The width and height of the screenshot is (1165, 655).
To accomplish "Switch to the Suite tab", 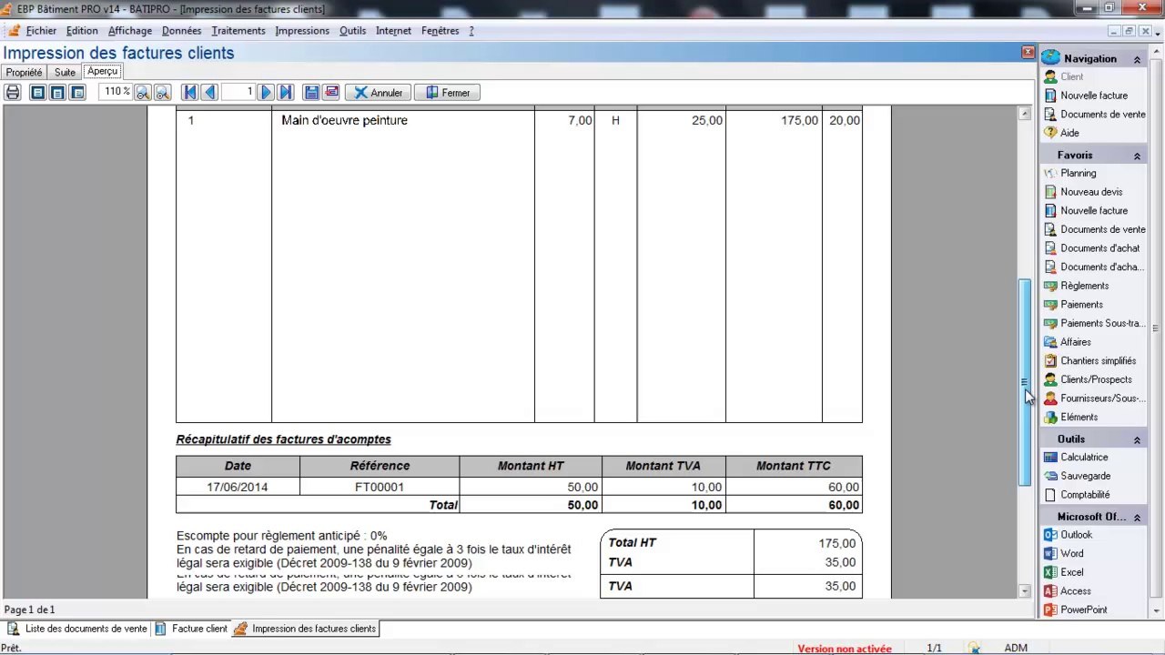I will pos(65,73).
